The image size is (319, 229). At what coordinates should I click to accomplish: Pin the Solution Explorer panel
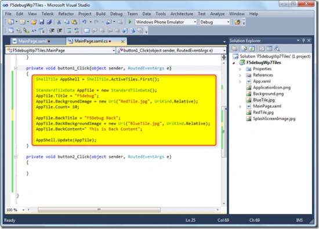tap(303, 41)
